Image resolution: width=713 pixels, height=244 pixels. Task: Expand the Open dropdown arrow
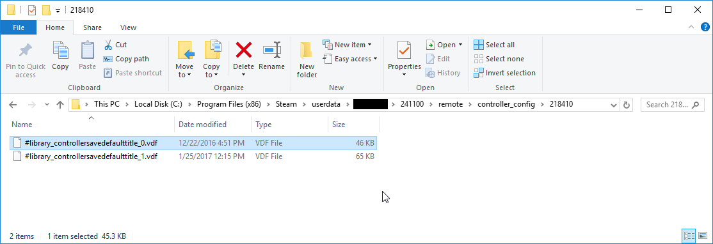[x=460, y=45]
